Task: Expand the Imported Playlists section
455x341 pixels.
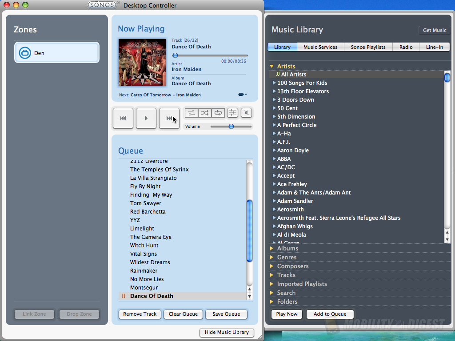Action: click(271, 284)
